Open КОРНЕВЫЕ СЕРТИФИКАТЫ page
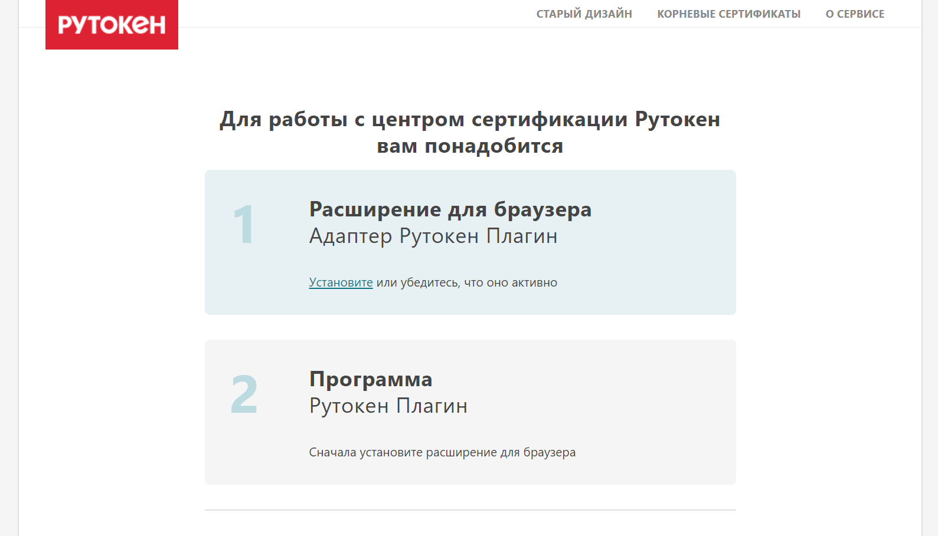 [728, 14]
